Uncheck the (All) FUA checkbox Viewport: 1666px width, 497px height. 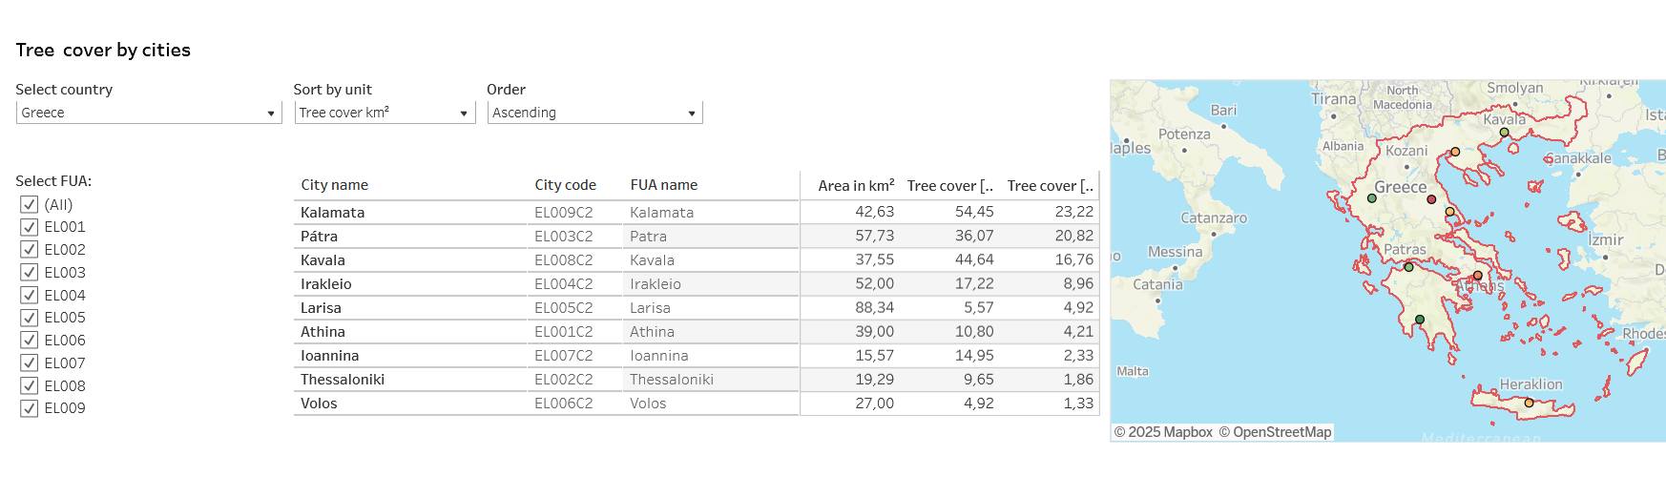pyautogui.click(x=29, y=204)
